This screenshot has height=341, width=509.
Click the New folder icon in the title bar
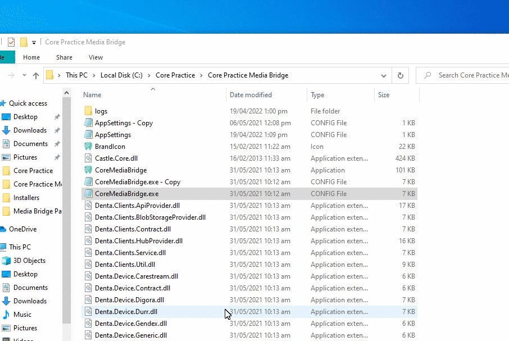tap(24, 42)
